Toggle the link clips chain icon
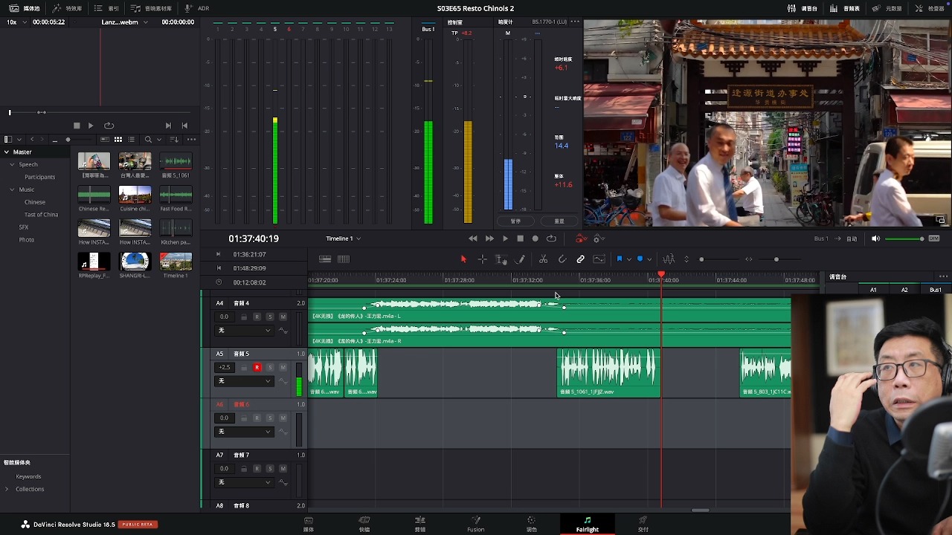952x535 pixels. click(580, 259)
